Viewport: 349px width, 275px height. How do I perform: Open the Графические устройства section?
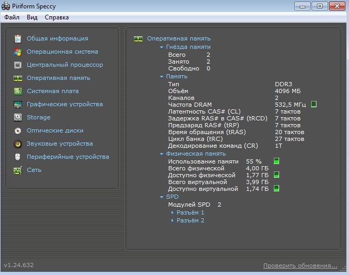point(65,104)
